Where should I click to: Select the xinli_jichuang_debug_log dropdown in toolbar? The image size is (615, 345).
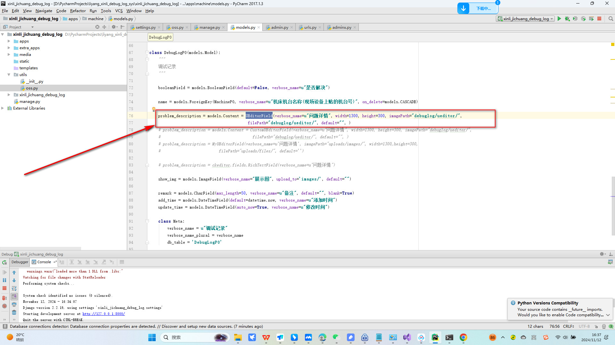(527, 19)
